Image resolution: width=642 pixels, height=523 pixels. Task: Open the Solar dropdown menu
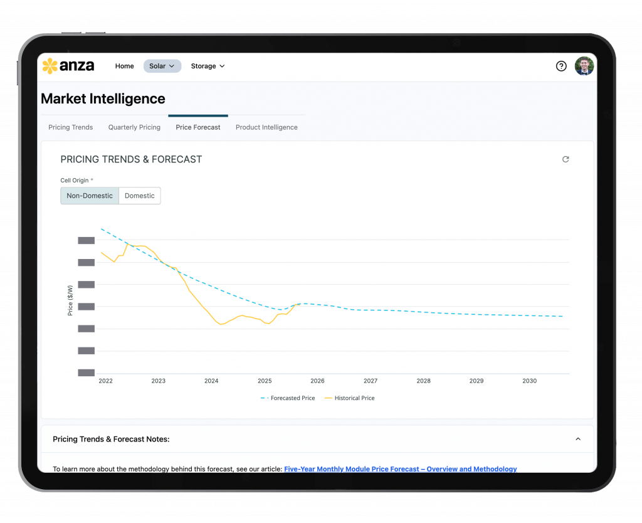pyautogui.click(x=162, y=66)
